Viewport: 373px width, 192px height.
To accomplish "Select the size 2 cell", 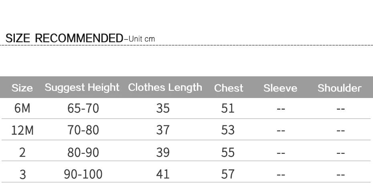I will click(x=22, y=153).
